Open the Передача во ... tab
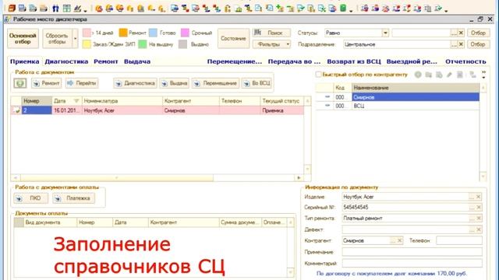The height and width of the screenshot is (280, 499). (294, 61)
